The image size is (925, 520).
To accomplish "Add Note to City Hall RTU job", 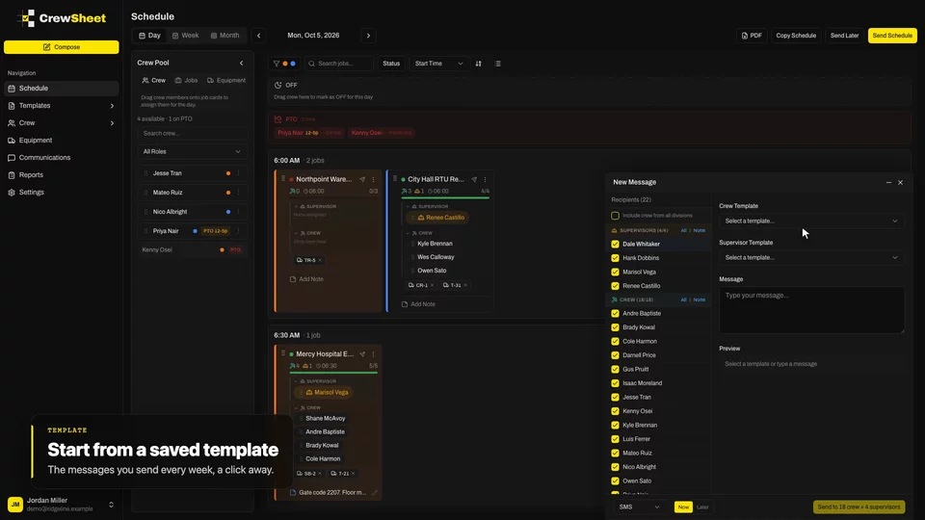I will 418,304.
